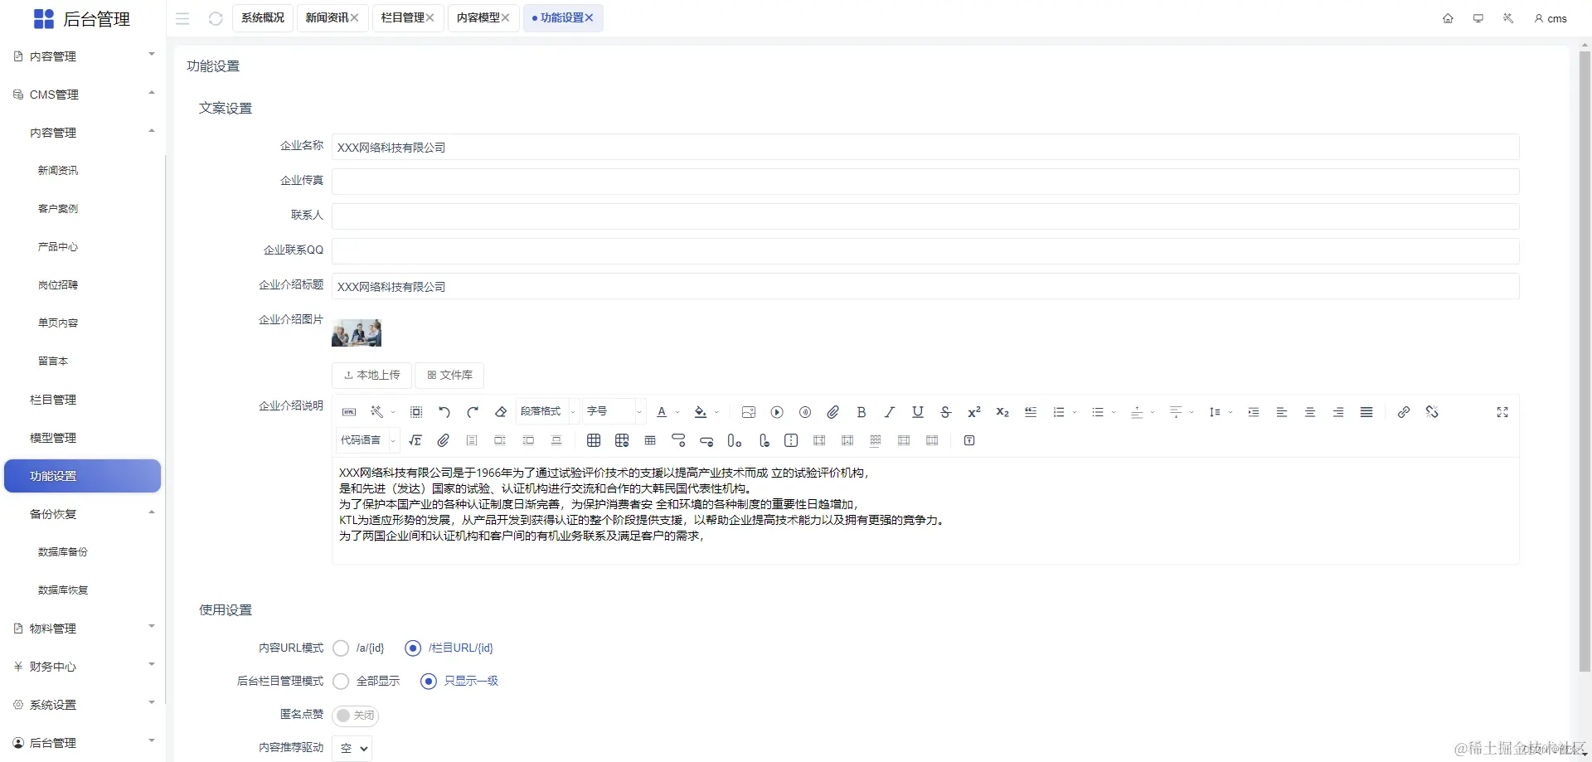Click the delete table icon
The height and width of the screenshot is (762, 1592).
click(622, 440)
